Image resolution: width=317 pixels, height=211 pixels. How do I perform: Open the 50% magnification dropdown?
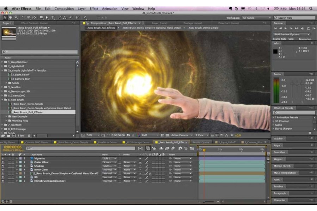tap(93, 135)
